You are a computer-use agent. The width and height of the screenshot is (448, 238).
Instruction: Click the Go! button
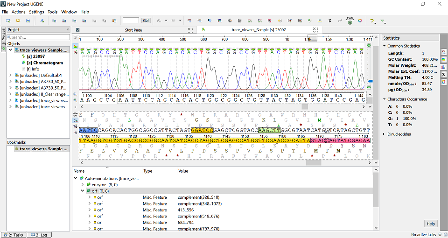pyautogui.click(x=146, y=21)
